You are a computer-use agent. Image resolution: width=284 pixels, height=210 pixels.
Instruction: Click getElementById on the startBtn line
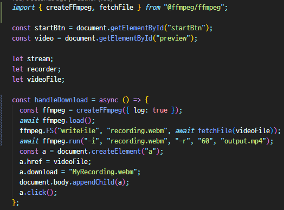[x=137, y=28]
